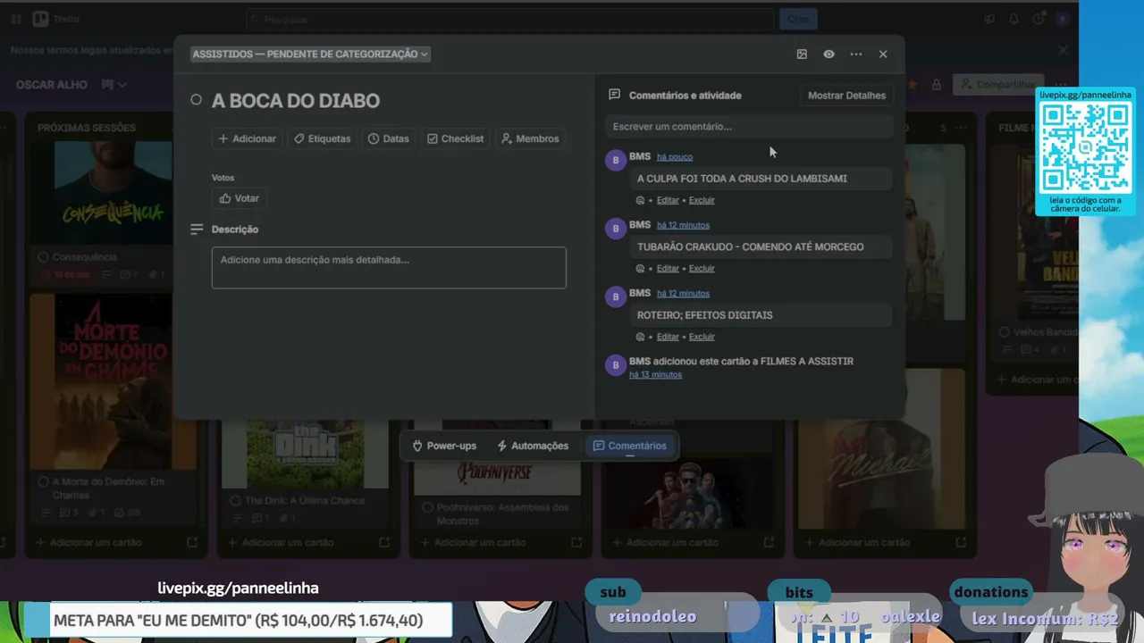Mark Poohniverso card complete circle

coord(428,507)
